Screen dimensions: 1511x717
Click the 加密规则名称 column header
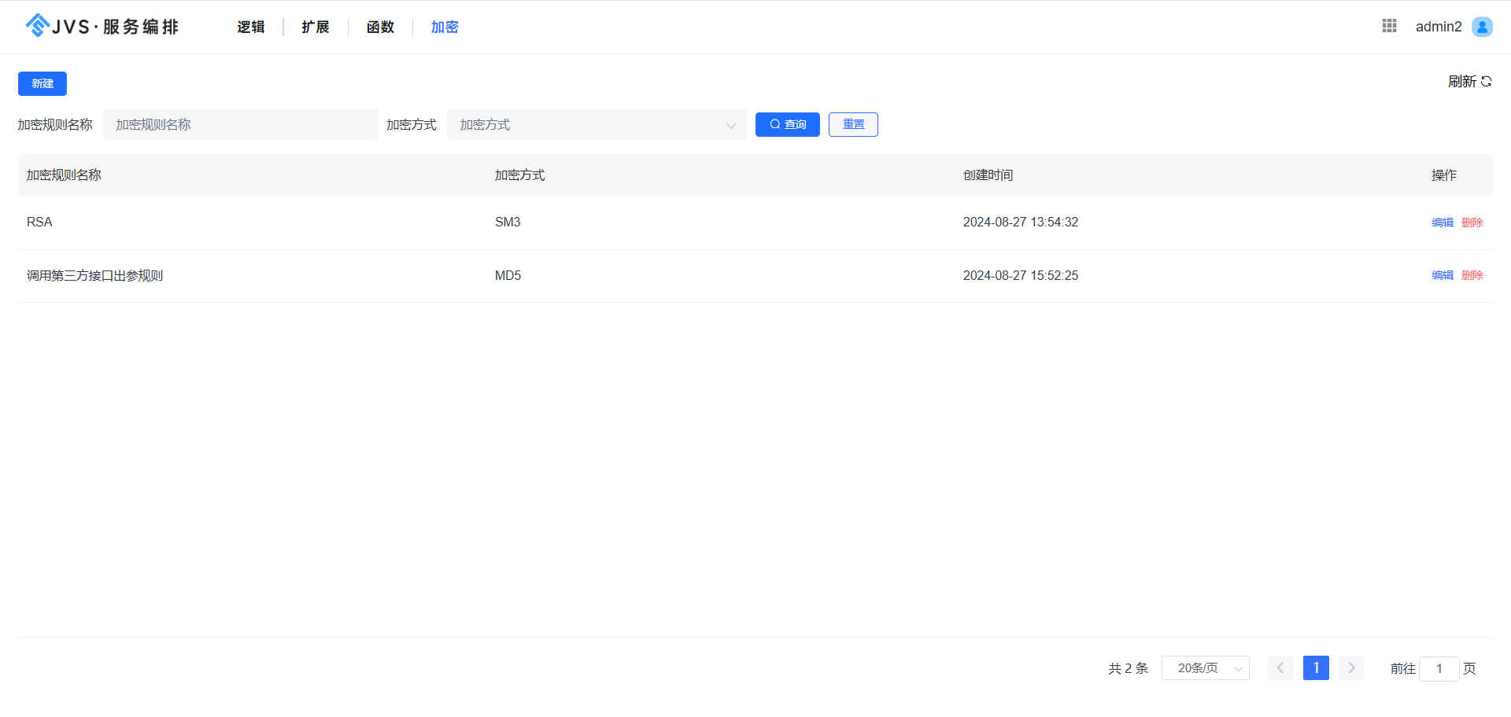coord(64,175)
